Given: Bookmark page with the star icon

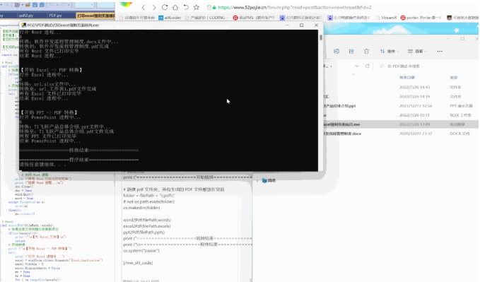Looking at the screenshot, I should (x=197, y=7).
